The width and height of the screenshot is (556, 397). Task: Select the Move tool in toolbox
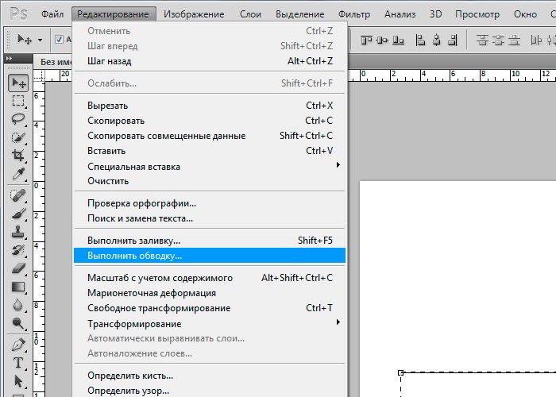pyautogui.click(x=18, y=83)
